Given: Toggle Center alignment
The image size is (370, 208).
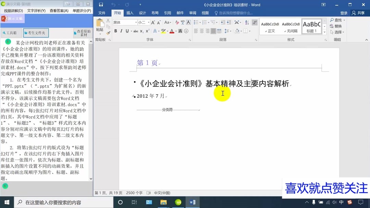Looking at the screenshot, I should tap(201, 31).
